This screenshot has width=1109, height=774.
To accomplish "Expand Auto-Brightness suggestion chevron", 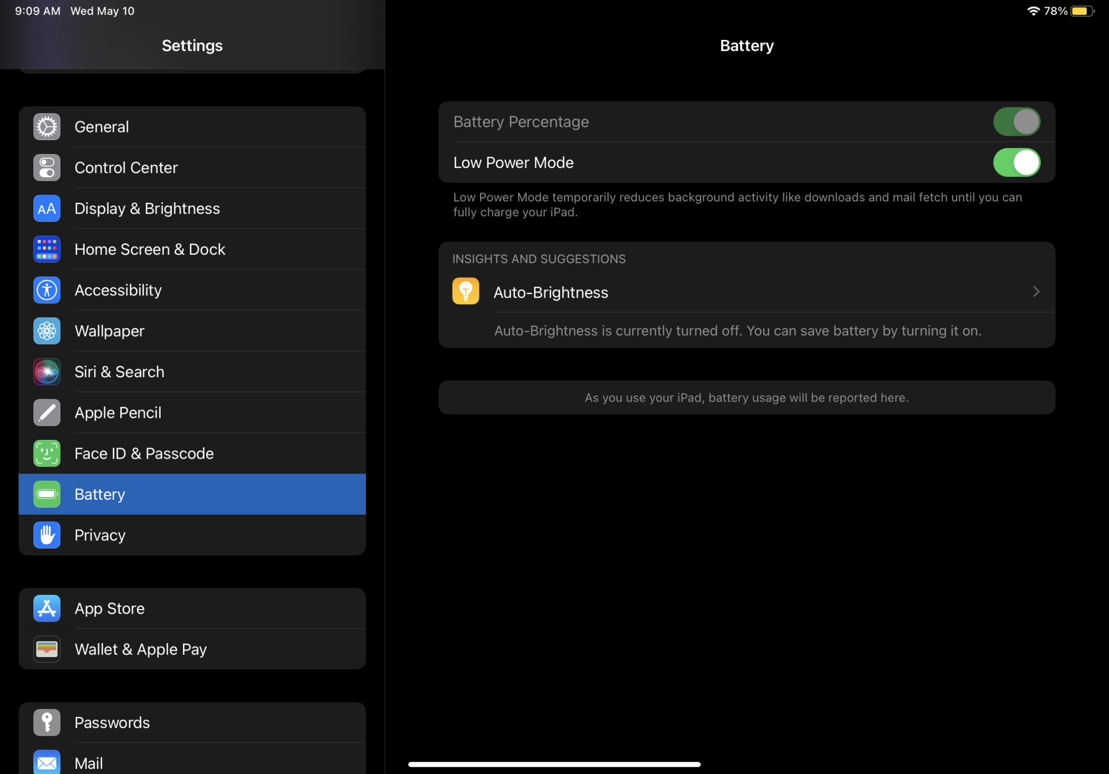I will coord(1036,291).
